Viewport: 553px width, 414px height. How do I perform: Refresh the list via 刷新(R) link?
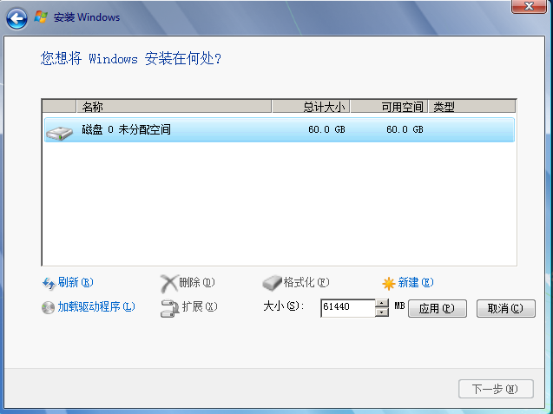point(76,282)
